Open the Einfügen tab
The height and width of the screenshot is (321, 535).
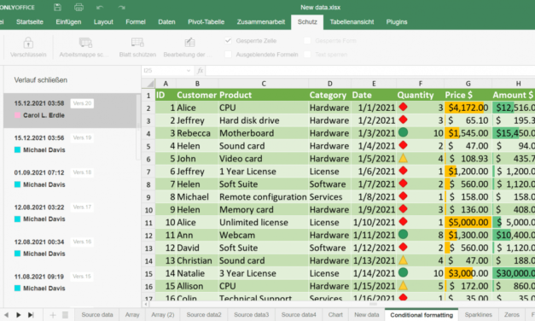tap(68, 22)
